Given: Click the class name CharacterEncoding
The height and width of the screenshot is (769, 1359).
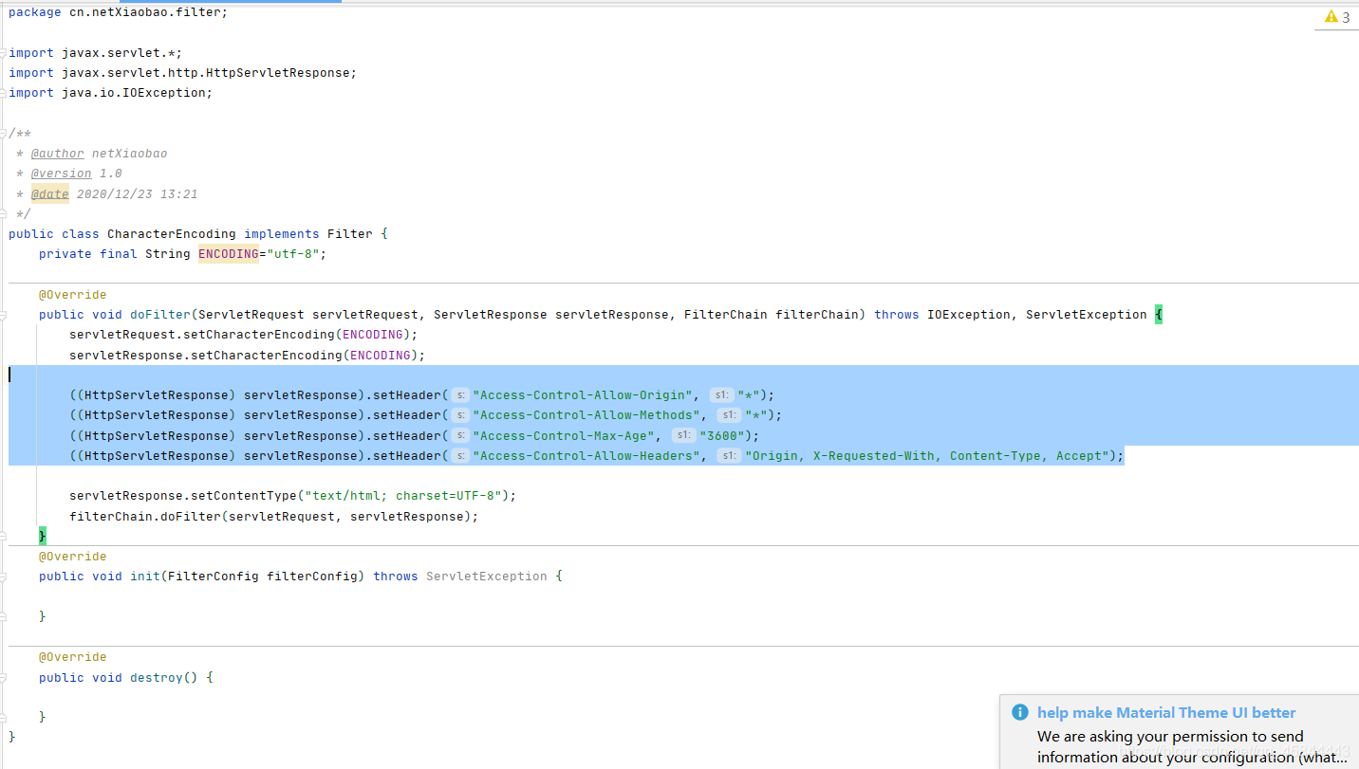Looking at the screenshot, I should pos(172,233).
